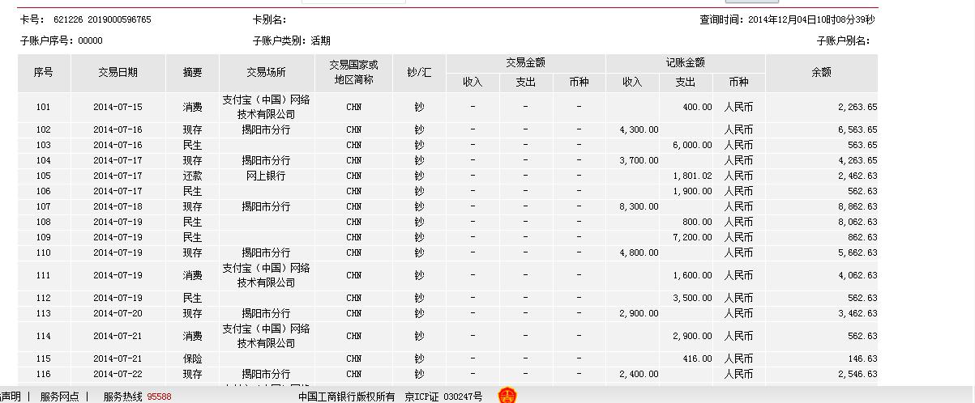Click 京ICP证 030247号 footer link
The height and width of the screenshot is (403, 975).
click(443, 397)
